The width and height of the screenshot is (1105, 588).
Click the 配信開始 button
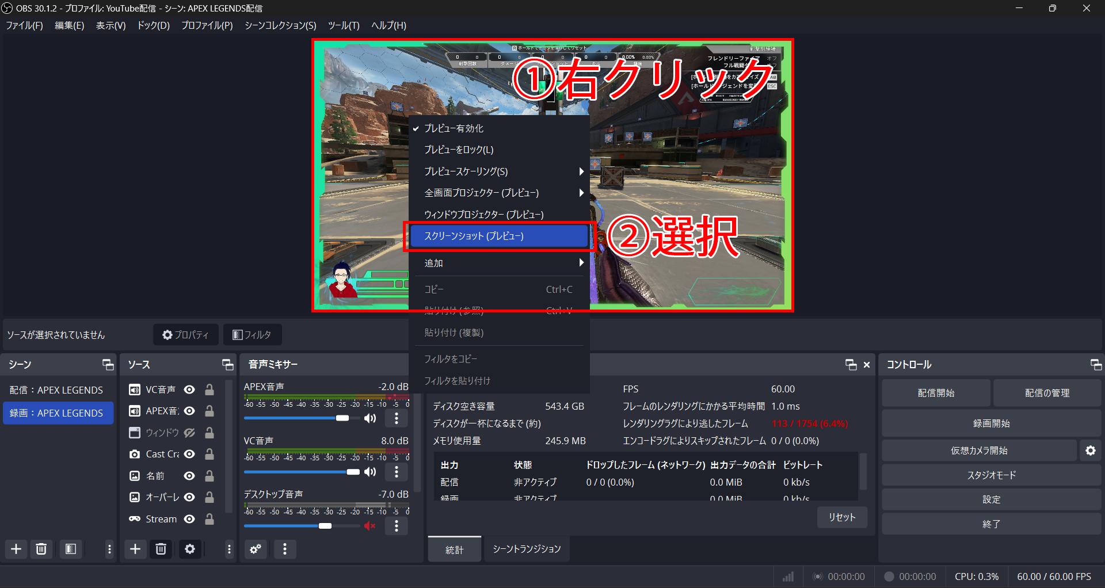936,393
